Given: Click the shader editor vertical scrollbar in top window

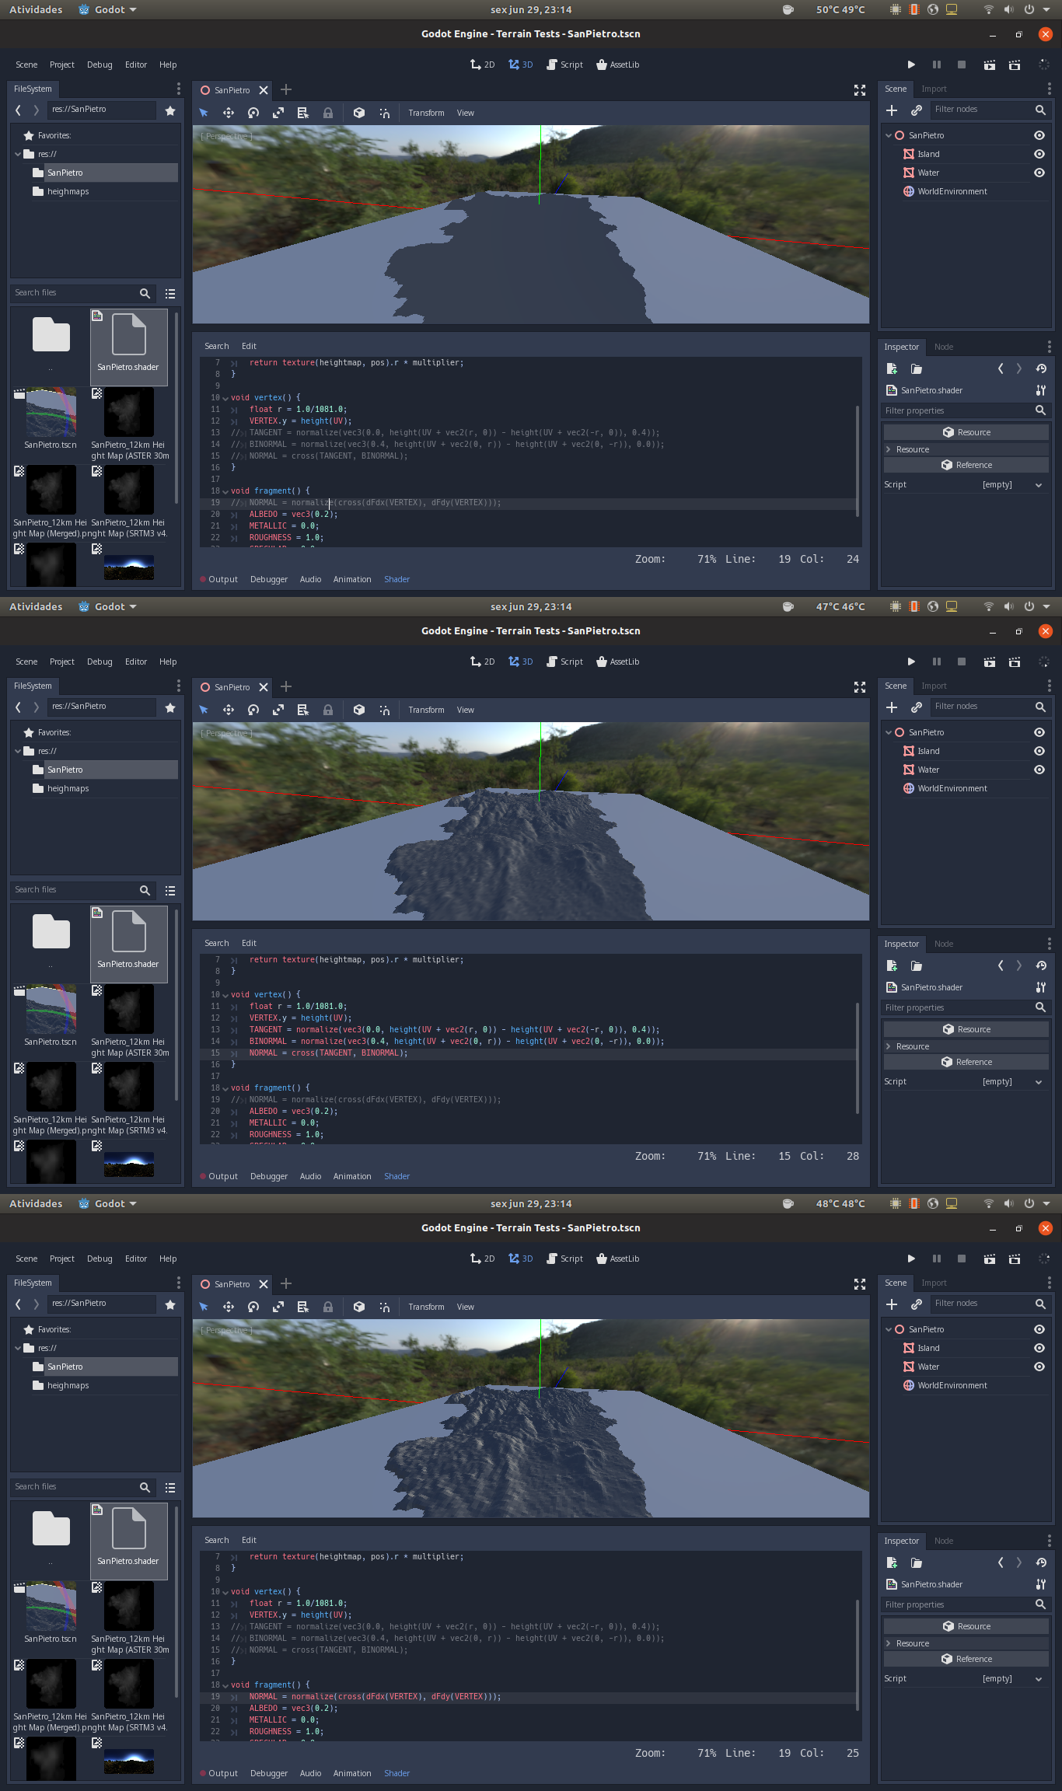Looking at the screenshot, I should pyautogui.click(x=858, y=460).
